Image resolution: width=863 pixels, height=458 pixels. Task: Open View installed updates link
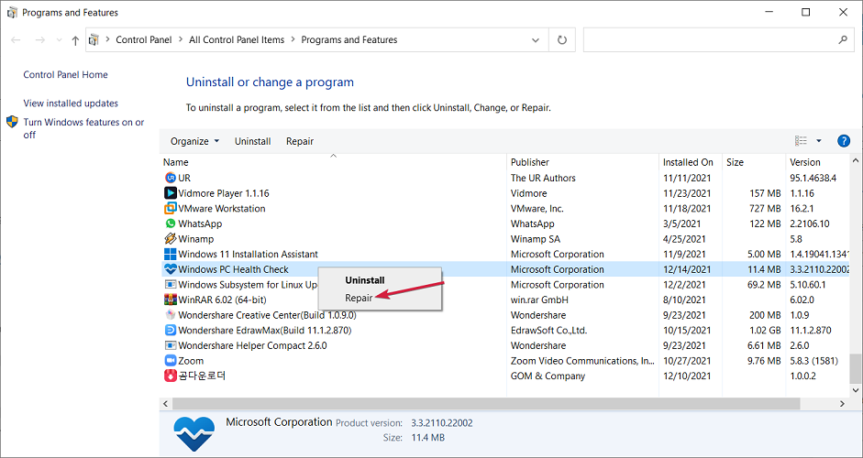coord(71,104)
